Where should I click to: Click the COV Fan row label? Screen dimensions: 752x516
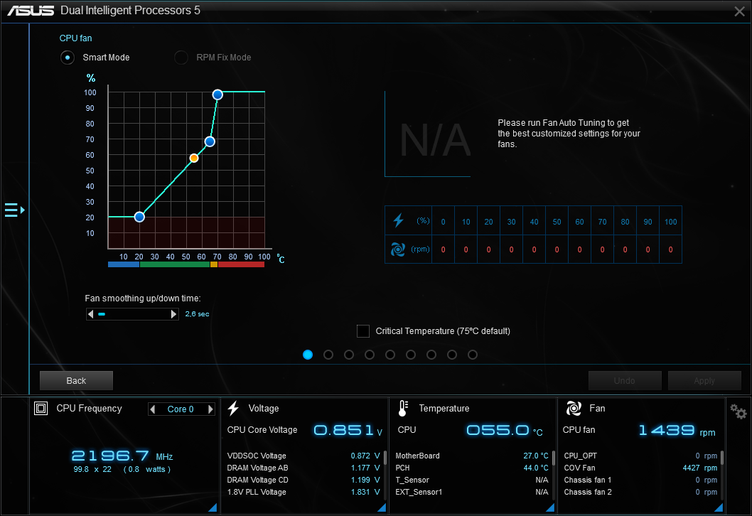(579, 468)
